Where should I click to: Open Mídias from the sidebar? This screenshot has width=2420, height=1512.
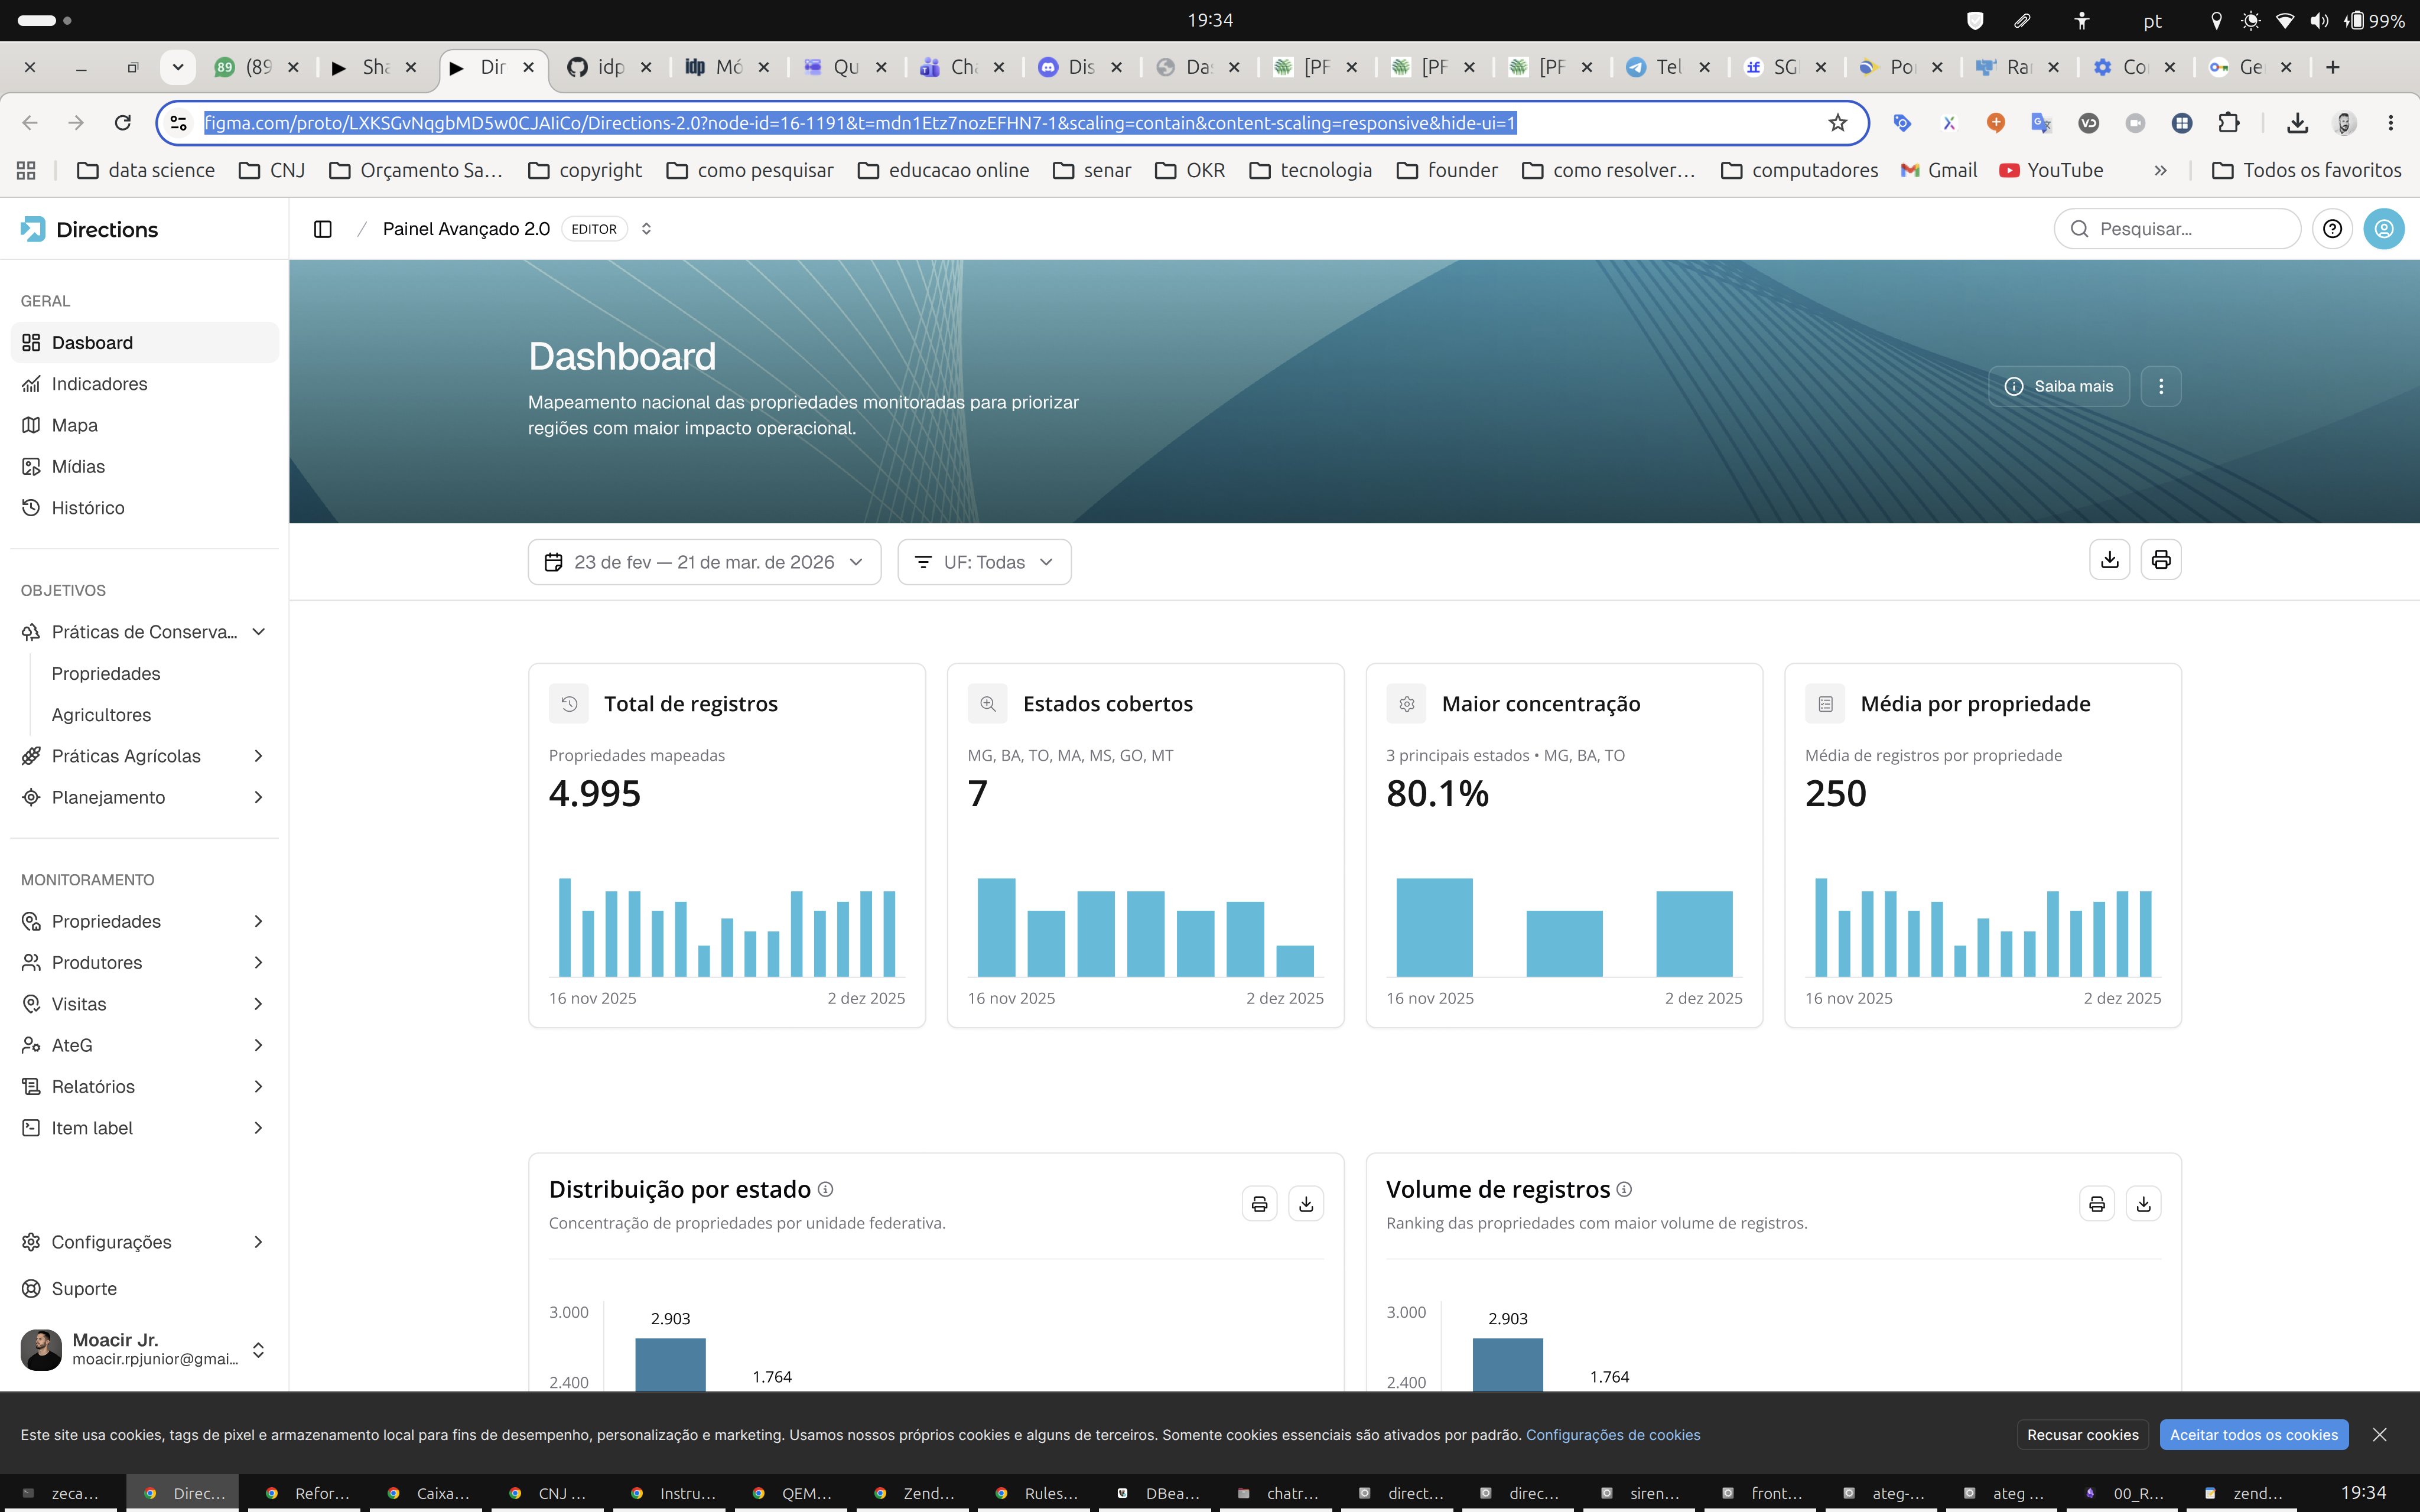tap(145, 467)
